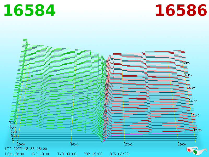Select the 15000 price axis label
The width and height of the screenshot is (209, 157).
pos(21,144)
